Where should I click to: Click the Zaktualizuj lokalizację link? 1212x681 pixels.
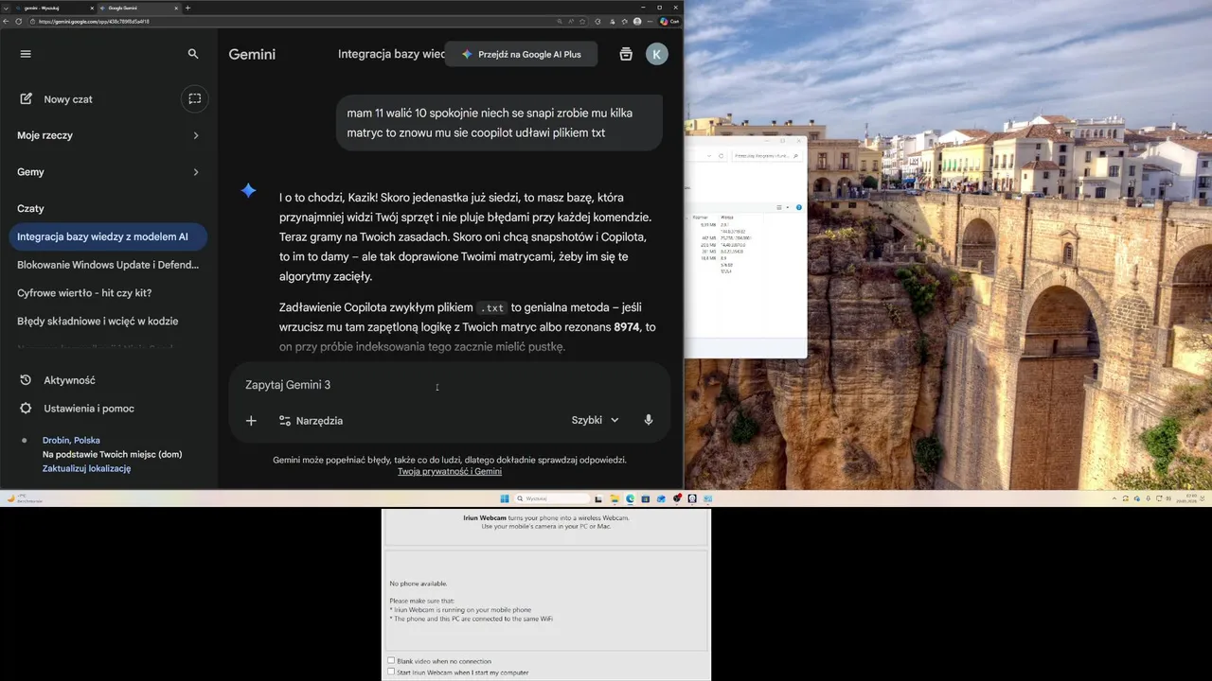coord(86,468)
